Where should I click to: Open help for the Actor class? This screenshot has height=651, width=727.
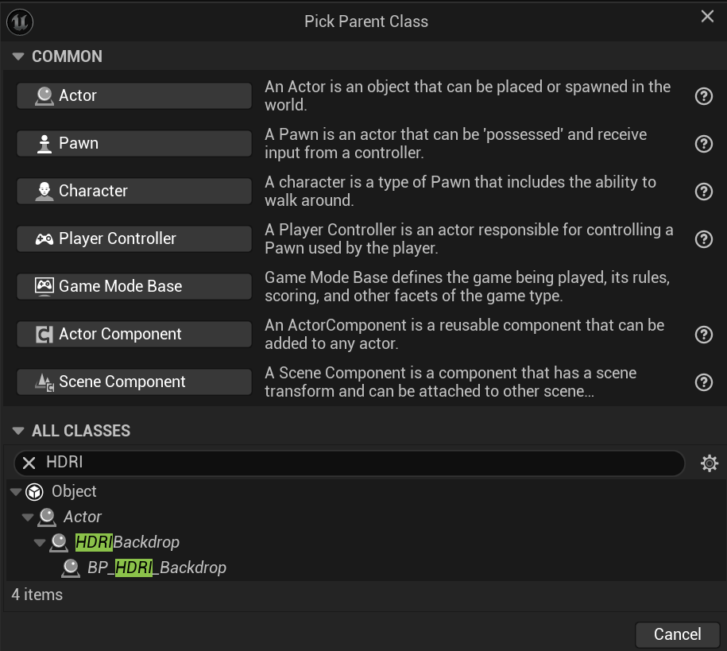tap(703, 96)
